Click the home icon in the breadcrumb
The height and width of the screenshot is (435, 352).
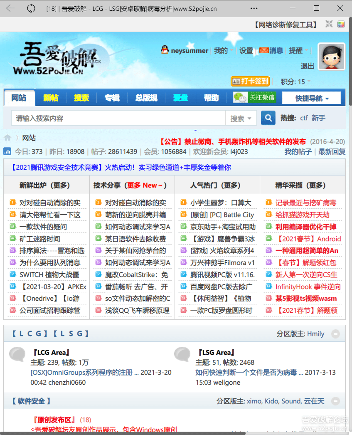coord(7,137)
